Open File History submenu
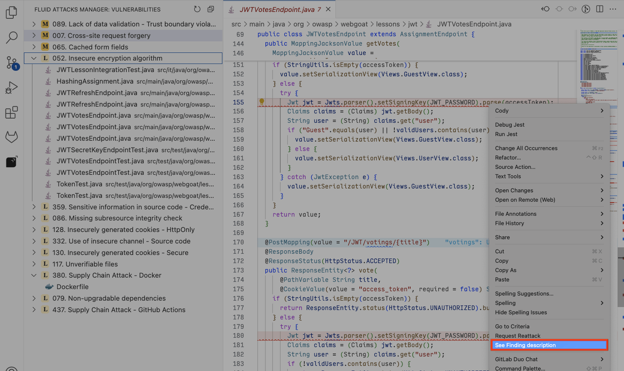 pos(549,223)
